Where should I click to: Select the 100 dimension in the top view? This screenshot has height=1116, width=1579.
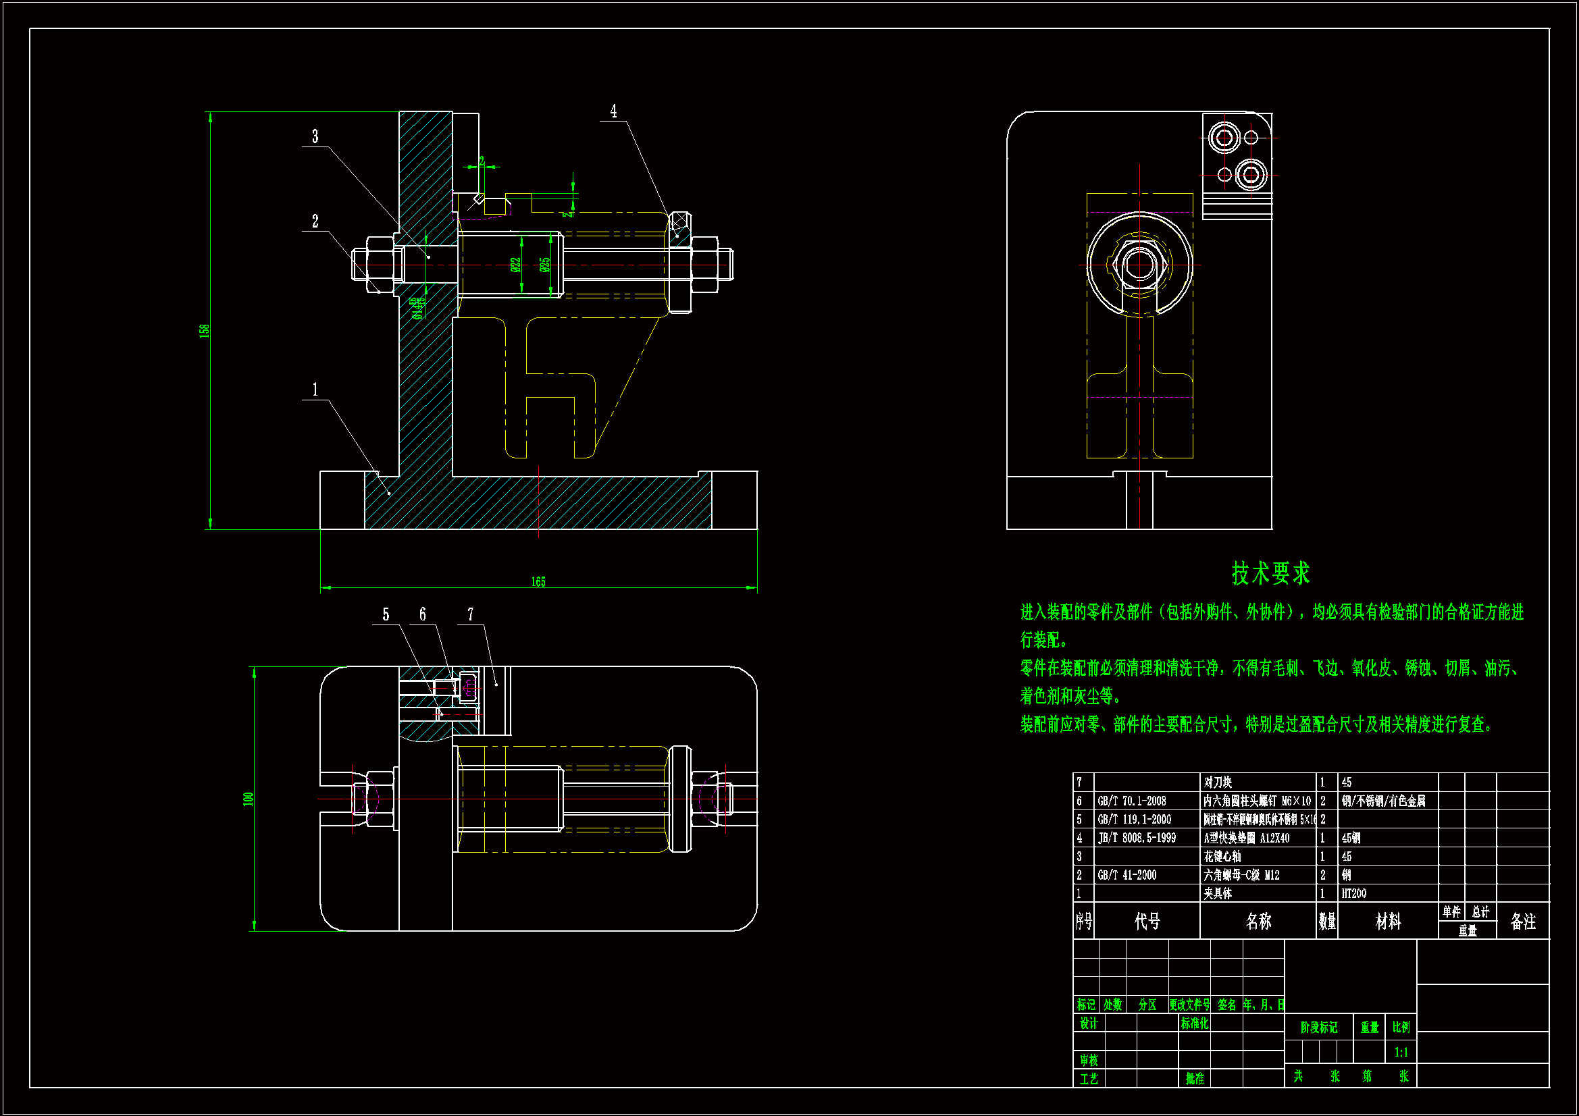pyautogui.click(x=249, y=799)
